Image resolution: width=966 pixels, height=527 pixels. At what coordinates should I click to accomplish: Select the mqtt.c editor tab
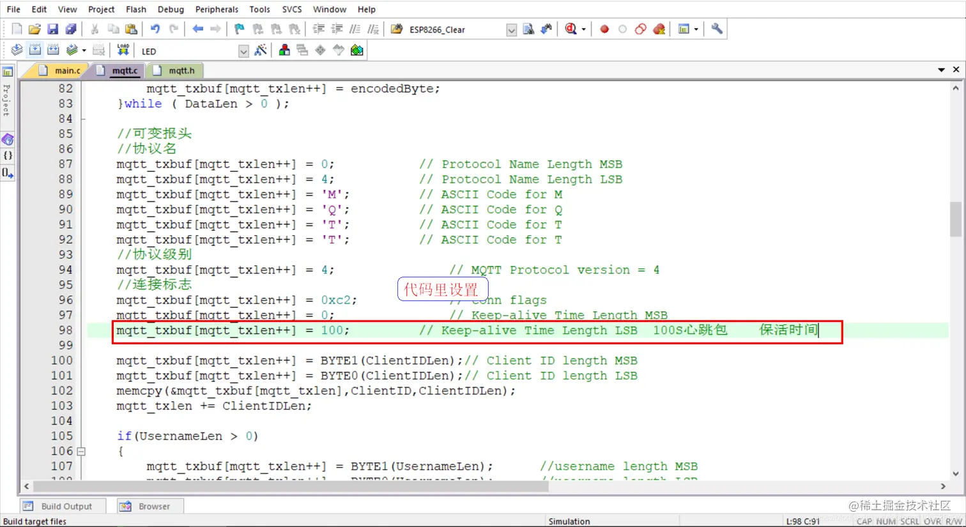click(118, 70)
